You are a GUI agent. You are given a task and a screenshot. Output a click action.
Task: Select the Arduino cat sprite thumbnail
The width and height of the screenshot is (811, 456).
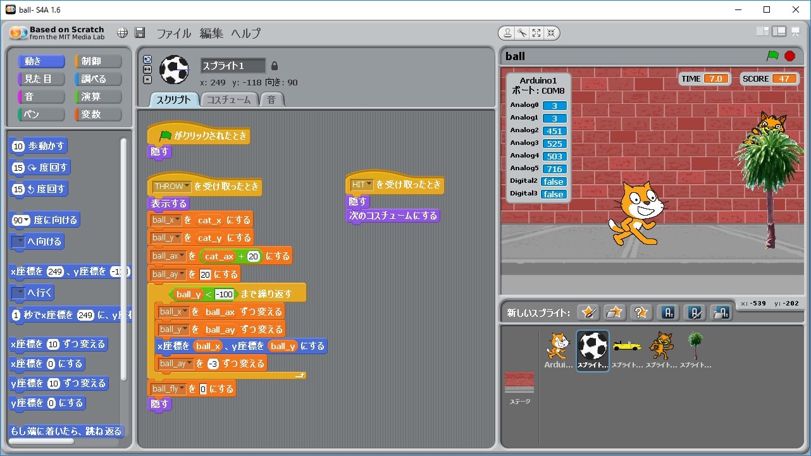pos(558,351)
